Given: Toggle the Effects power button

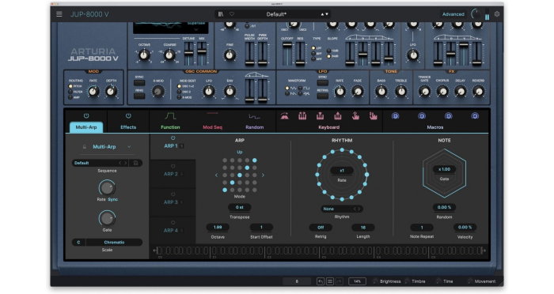Looking at the screenshot, I should pos(128,115).
